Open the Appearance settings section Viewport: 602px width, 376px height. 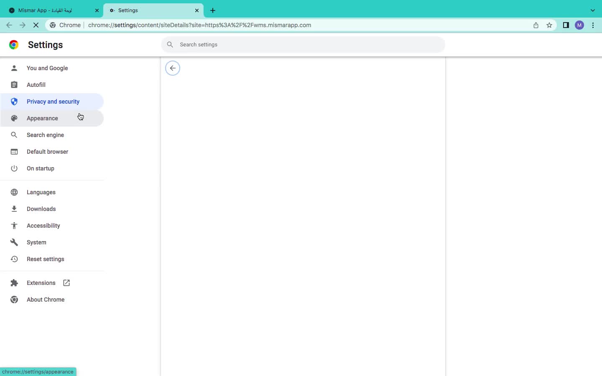point(42,118)
